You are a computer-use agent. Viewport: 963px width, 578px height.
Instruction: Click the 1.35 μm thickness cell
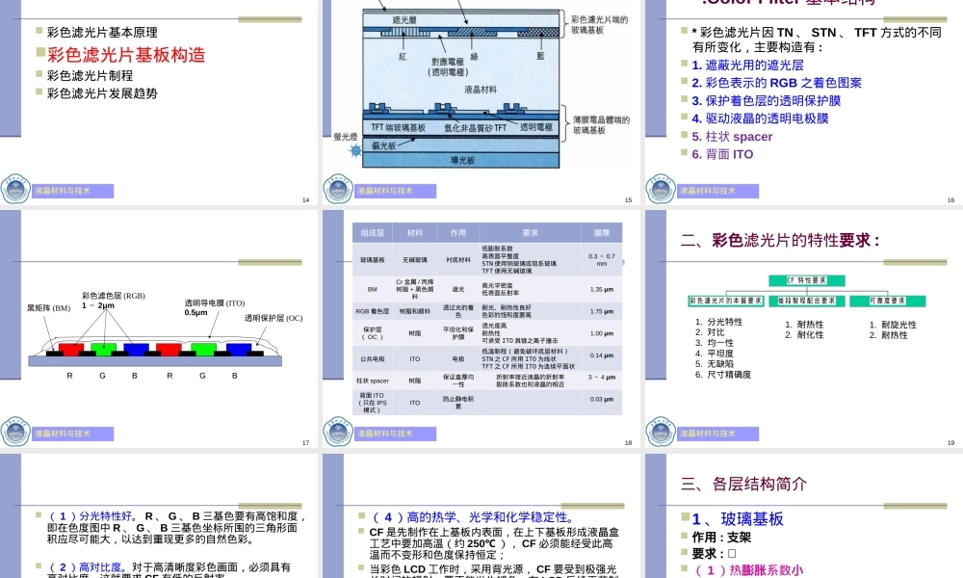[601, 289]
